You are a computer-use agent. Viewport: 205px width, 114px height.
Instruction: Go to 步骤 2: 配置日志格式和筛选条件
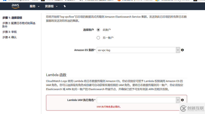tap(19, 25)
